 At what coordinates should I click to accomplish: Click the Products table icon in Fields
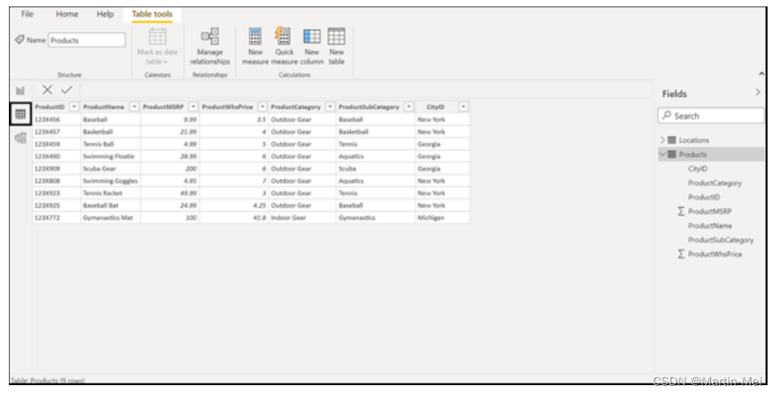click(x=672, y=155)
